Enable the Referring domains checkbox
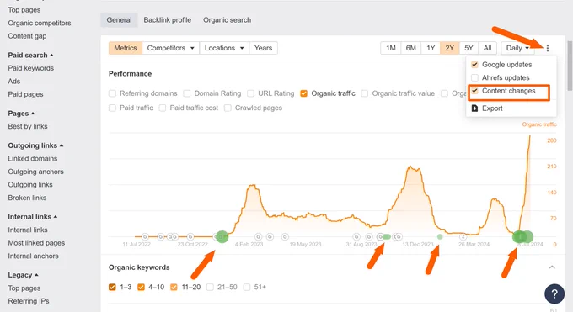The image size is (573, 312). pos(112,93)
